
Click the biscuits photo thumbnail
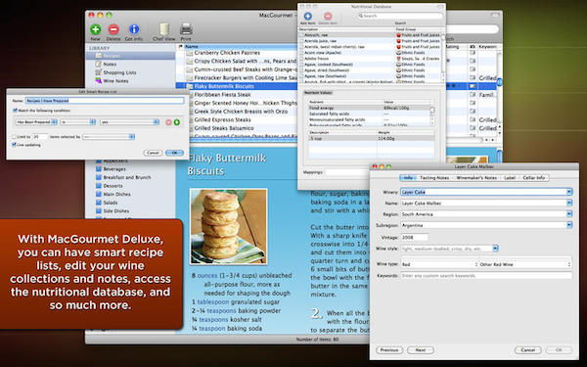coord(228,226)
